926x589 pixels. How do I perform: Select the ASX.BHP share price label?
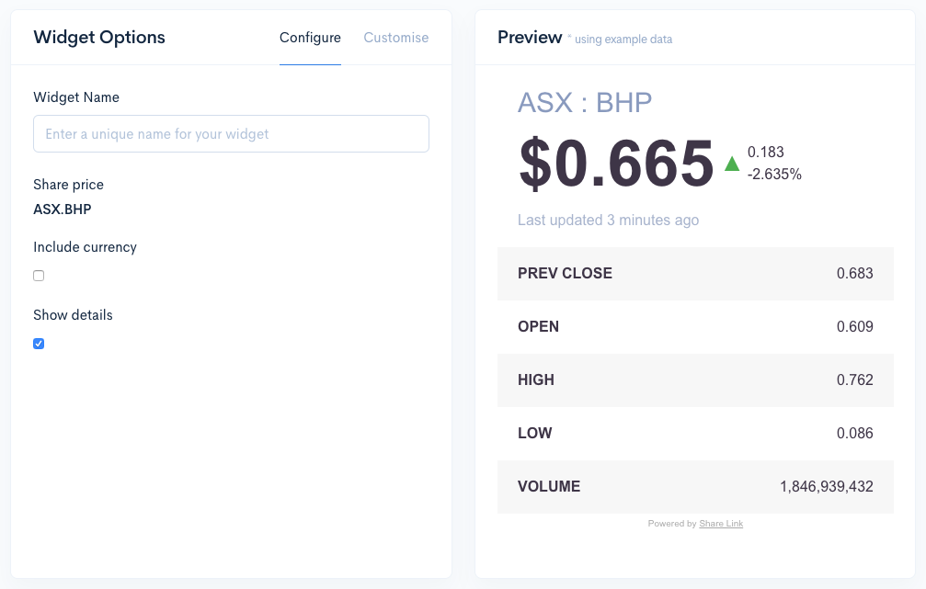tap(63, 209)
